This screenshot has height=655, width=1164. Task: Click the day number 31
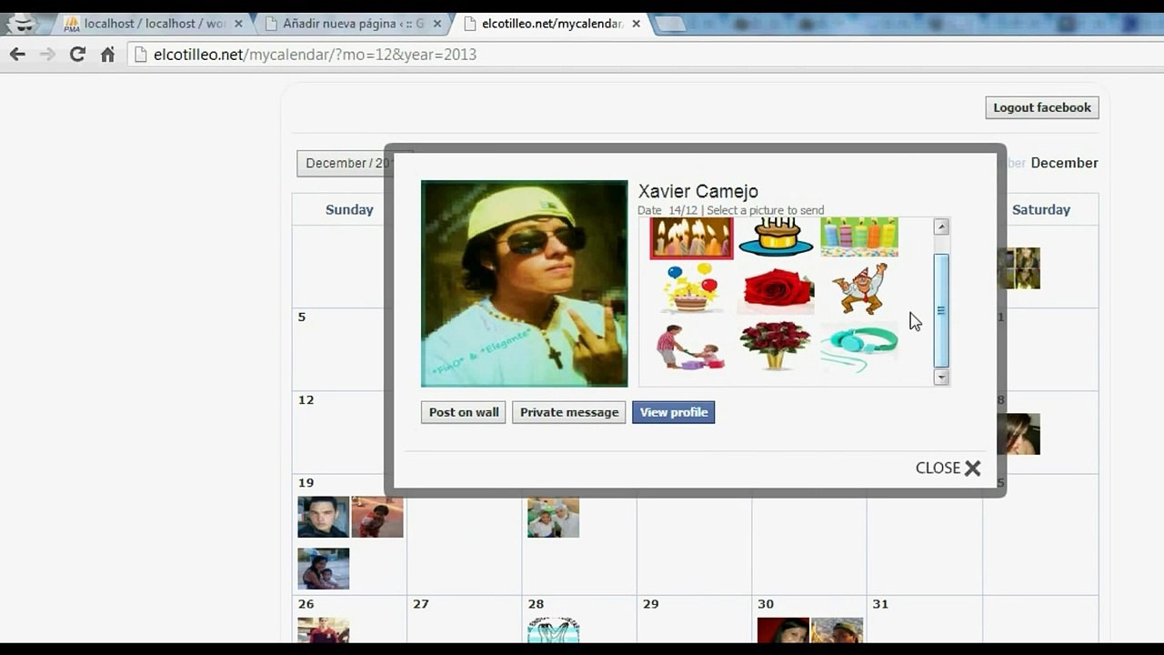pos(880,604)
